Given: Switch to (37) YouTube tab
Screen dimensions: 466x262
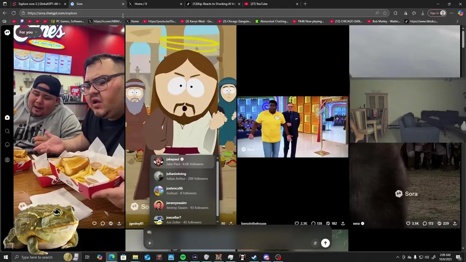Looking at the screenshot, I should (271, 4).
